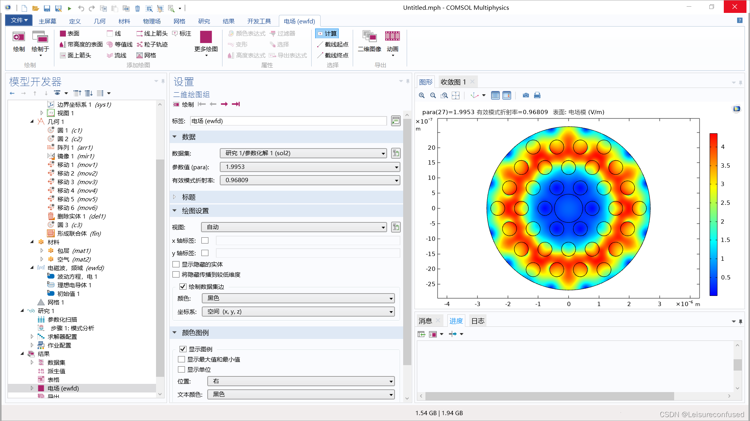Click the settings panel vertical scrollbar
Image resolution: width=750 pixels, height=421 pixels.
point(407,242)
